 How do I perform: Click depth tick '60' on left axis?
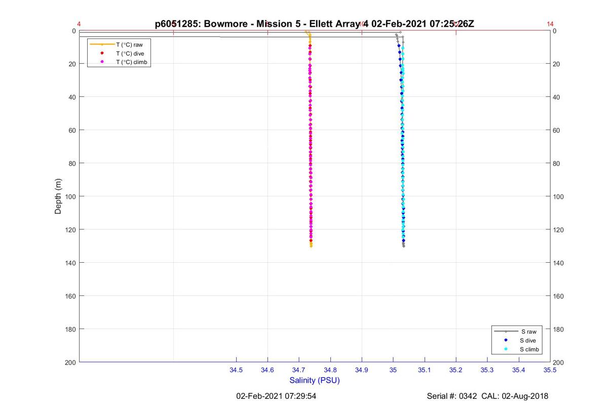[x=72, y=130]
